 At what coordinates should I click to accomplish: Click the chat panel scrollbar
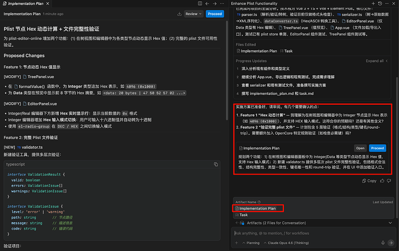pyautogui.click(x=397, y=147)
